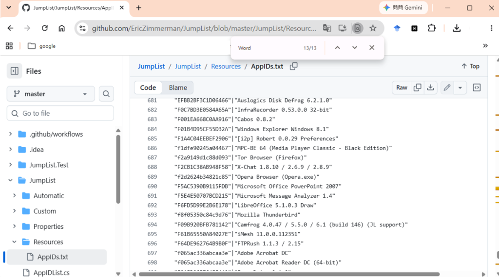The height and width of the screenshot is (277, 499).
Task: Click the address bar URL
Action: pos(204,28)
